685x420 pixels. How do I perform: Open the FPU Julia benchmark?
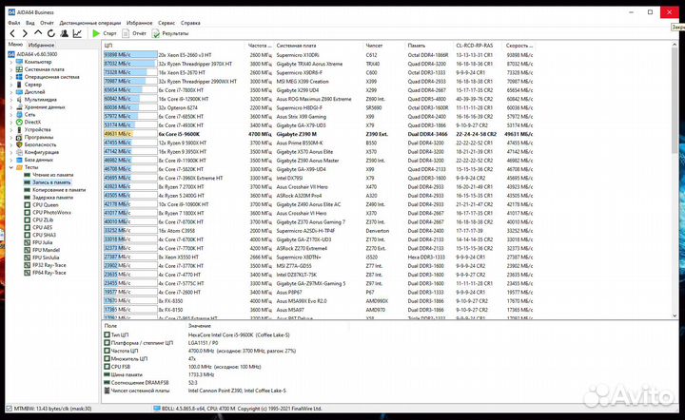(x=43, y=242)
